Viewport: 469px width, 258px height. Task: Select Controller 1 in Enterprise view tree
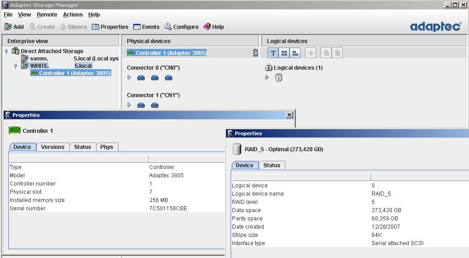click(x=71, y=73)
